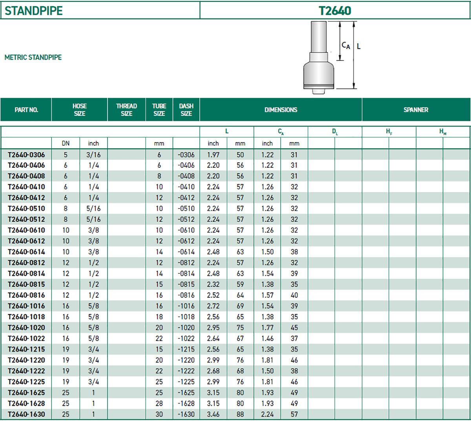Click CA inch value 1.57 in T2640-0816 row

point(267,295)
